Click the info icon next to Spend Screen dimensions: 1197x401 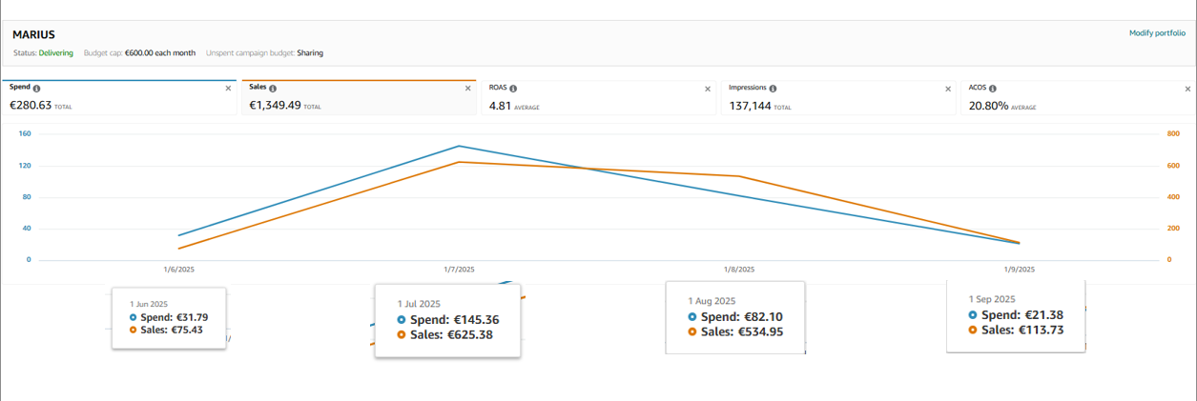pos(37,88)
